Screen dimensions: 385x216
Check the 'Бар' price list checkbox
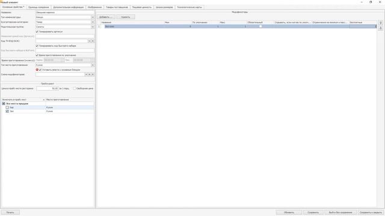pos(7,107)
